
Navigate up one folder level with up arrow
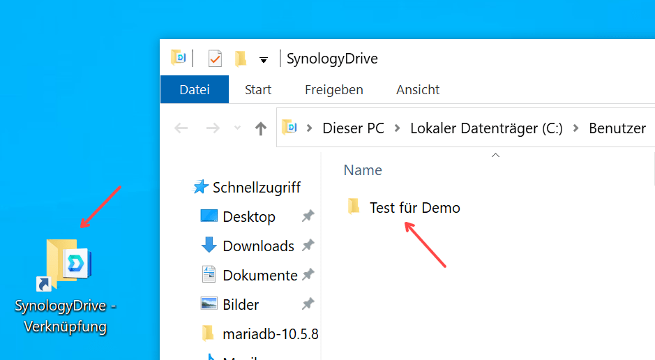pyautogui.click(x=260, y=128)
